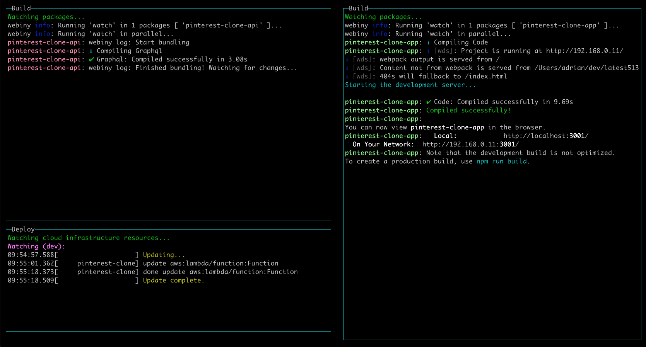646x347 pixels.
Task: Click the green checkmark before 'Graphql: Compiled successfully'
Action: tap(92, 59)
